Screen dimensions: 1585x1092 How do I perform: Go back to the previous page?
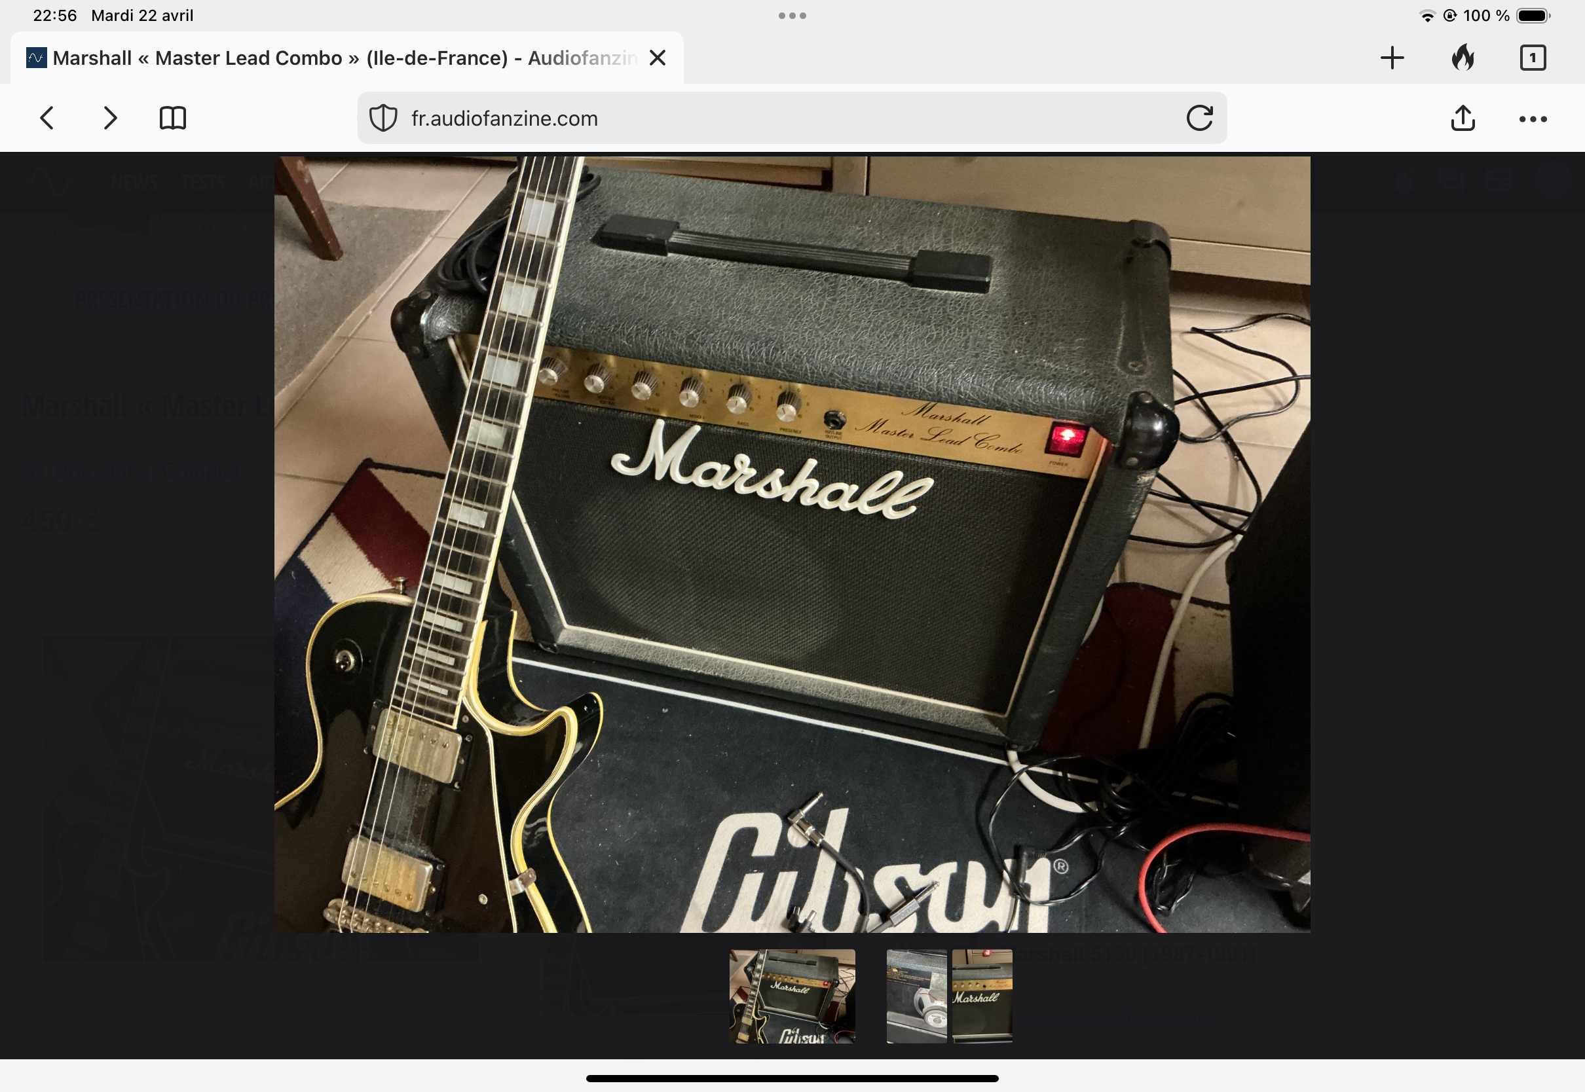click(47, 118)
